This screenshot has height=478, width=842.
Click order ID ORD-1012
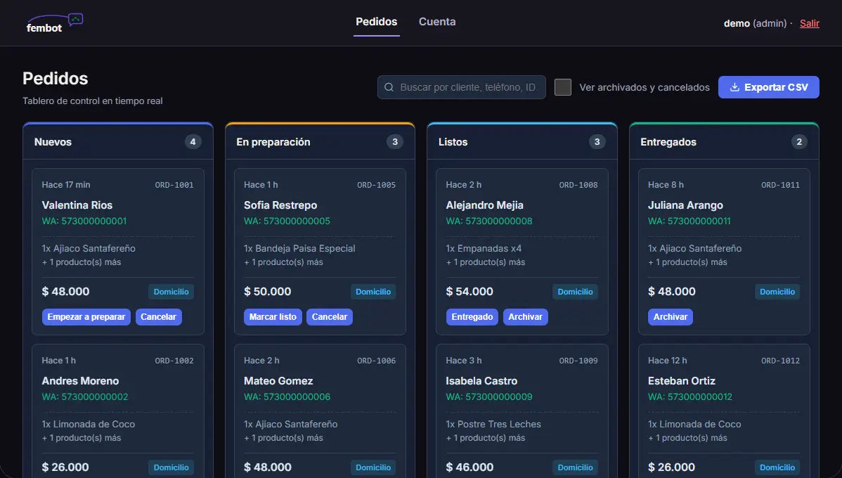pos(780,361)
